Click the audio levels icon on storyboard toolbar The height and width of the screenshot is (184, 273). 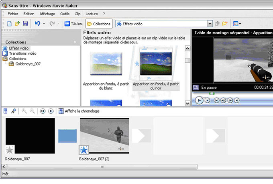pyautogui.click(x=5, y=111)
